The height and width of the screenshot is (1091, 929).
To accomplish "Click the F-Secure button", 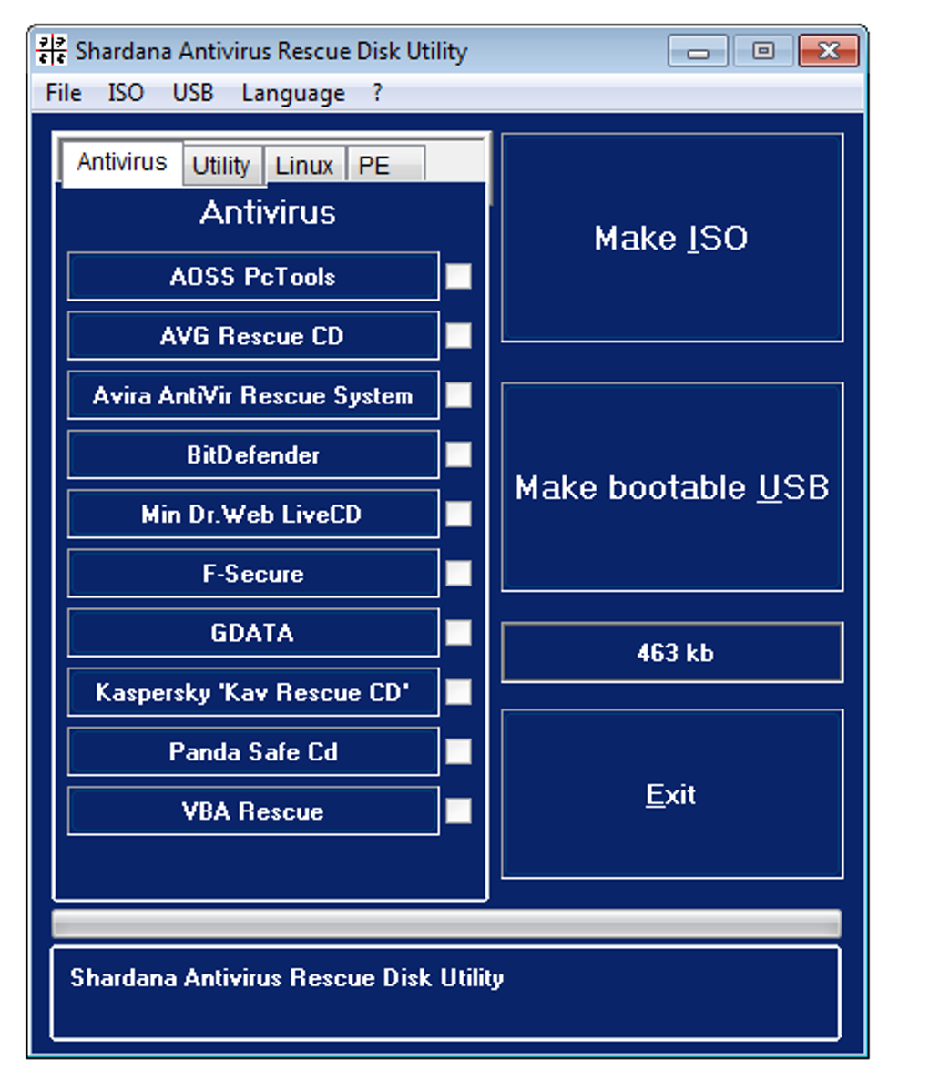I will (x=253, y=574).
